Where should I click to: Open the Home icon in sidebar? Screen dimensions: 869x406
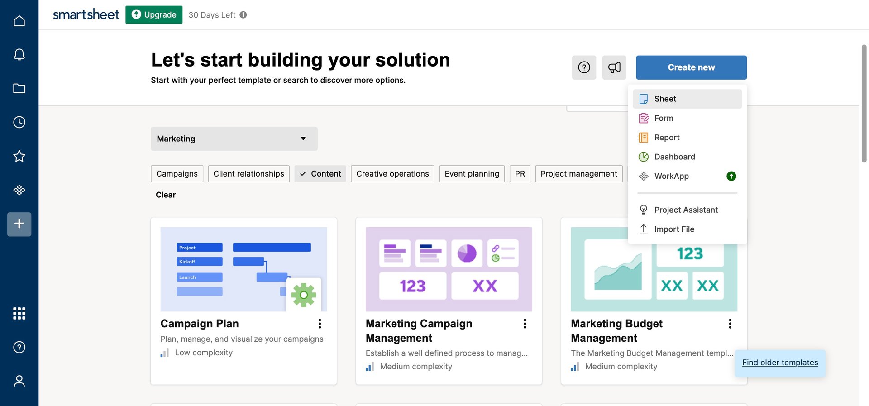pyautogui.click(x=19, y=21)
